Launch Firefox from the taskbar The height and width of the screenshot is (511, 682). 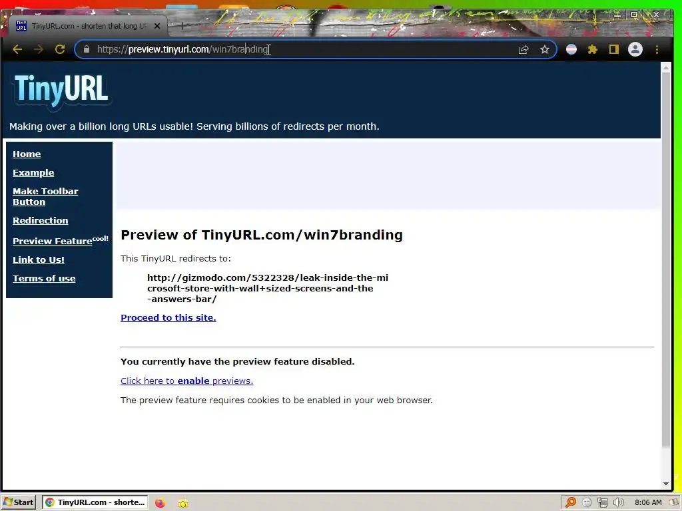click(160, 503)
